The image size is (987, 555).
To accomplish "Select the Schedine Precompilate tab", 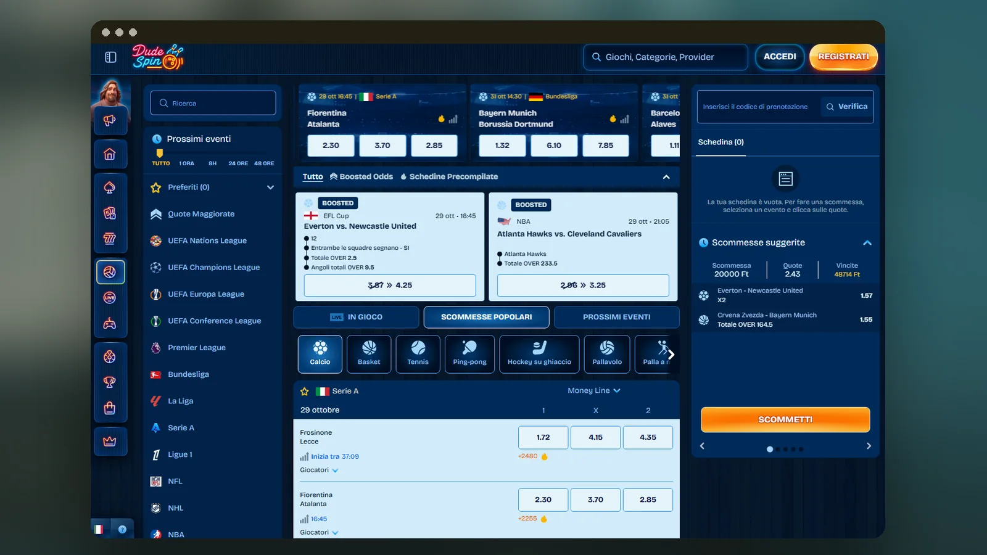I will 449,177.
